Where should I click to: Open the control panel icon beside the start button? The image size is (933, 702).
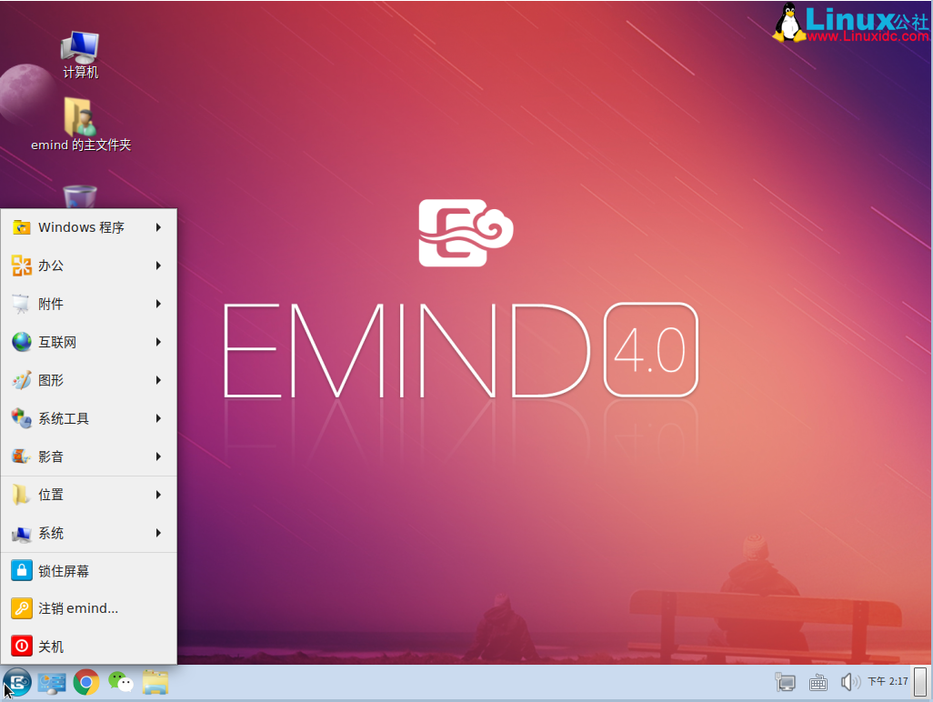[52, 682]
